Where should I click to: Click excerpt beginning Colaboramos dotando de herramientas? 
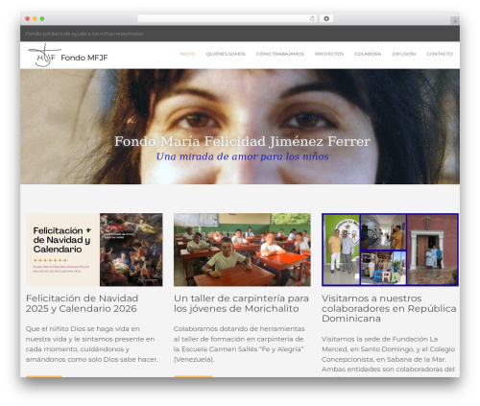click(x=239, y=344)
